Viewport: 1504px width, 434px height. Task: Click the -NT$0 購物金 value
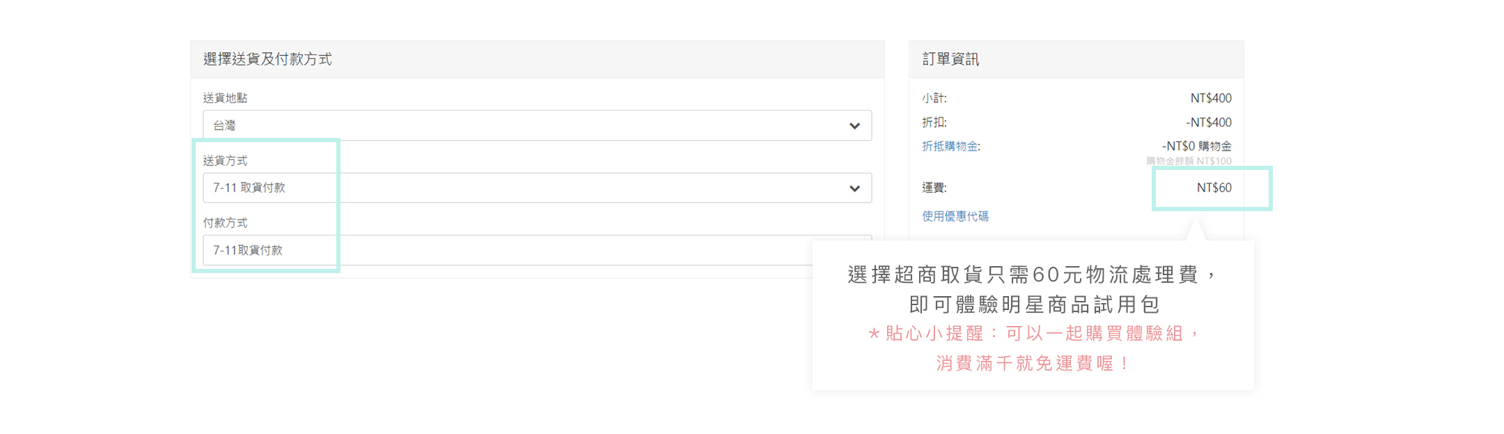coord(1196,146)
